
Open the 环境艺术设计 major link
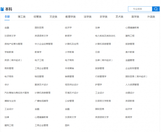click(x=72, y=93)
